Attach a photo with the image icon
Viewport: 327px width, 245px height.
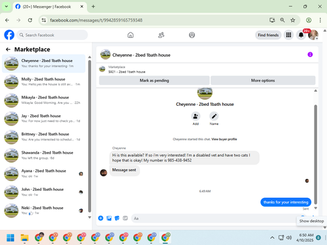(109, 218)
